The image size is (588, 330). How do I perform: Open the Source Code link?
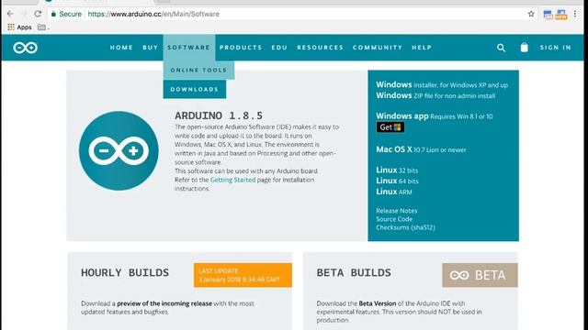coord(394,219)
